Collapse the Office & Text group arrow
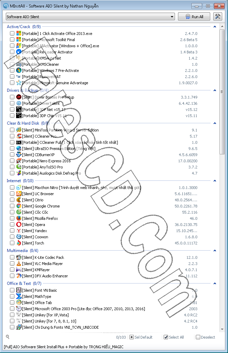 [x=215, y=283]
